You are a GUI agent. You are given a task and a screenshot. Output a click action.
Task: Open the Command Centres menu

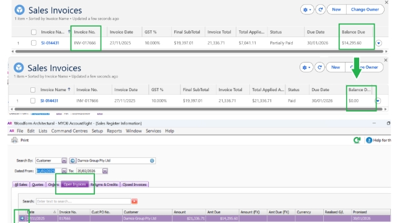(x=69, y=131)
